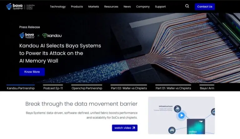Open the Company menu
Viewport: 240px width, 139px height.
point(143,7)
